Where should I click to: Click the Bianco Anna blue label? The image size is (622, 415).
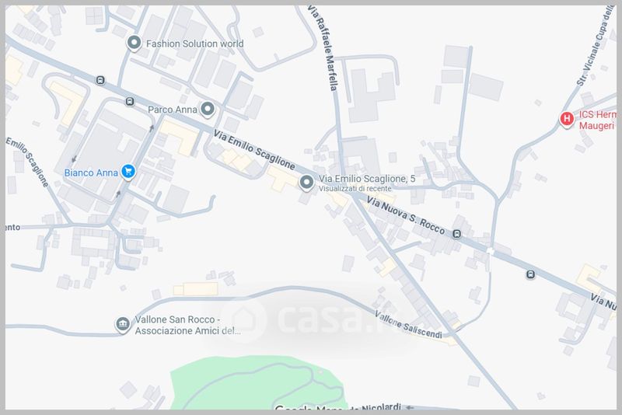click(91, 173)
